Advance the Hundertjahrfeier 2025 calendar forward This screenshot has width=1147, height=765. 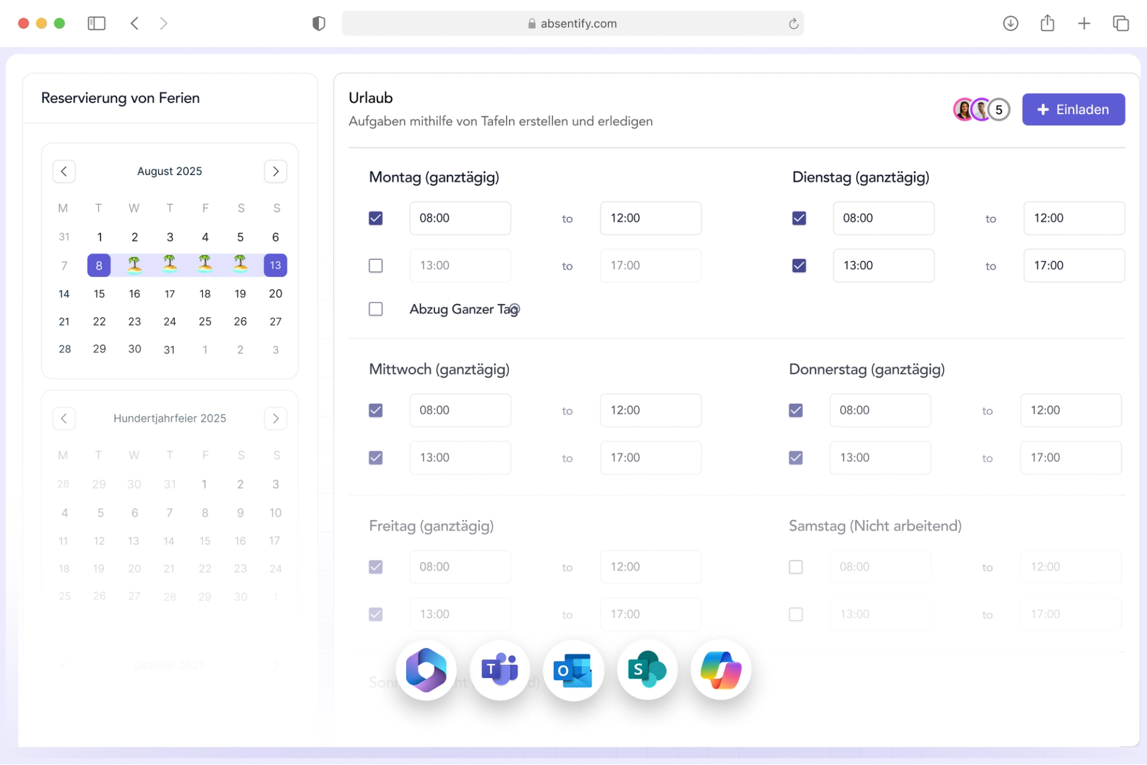coord(275,419)
